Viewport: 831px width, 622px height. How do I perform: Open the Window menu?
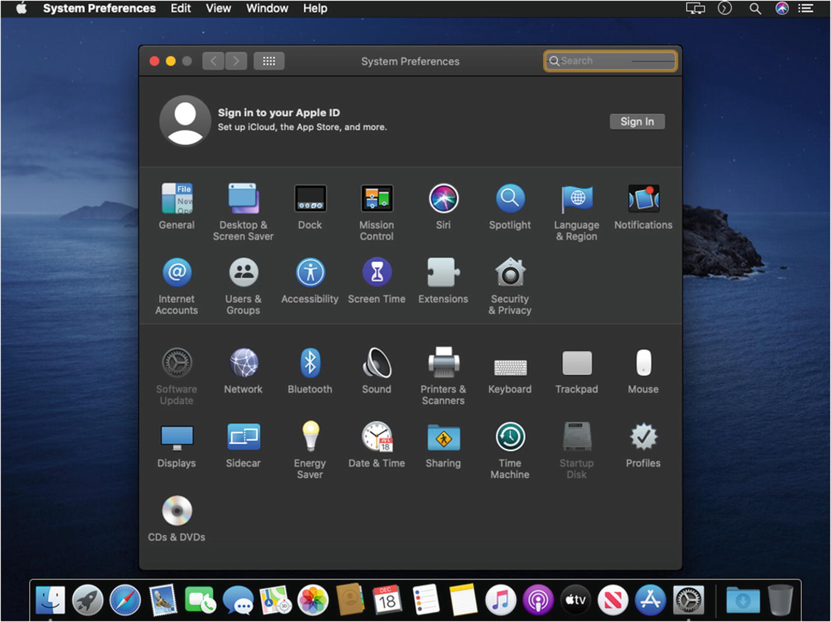click(x=267, y=8)
